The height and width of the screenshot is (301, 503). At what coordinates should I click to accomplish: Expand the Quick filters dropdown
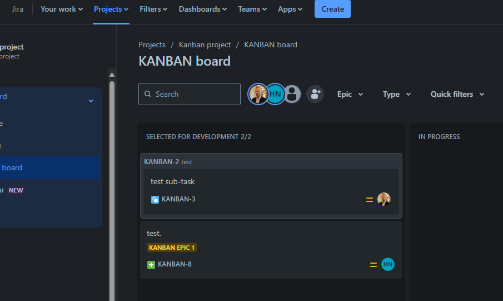point(457,94)
